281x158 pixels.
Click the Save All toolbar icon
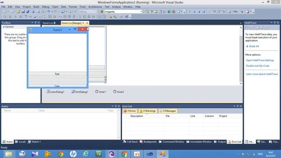point(27,12)
